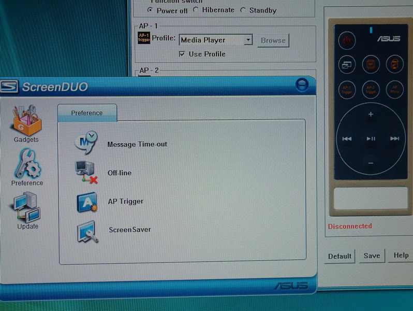The width and height of the screenshot is (413, 311).
Task: Click the right orange button on remote's second row
Action: 394,64
